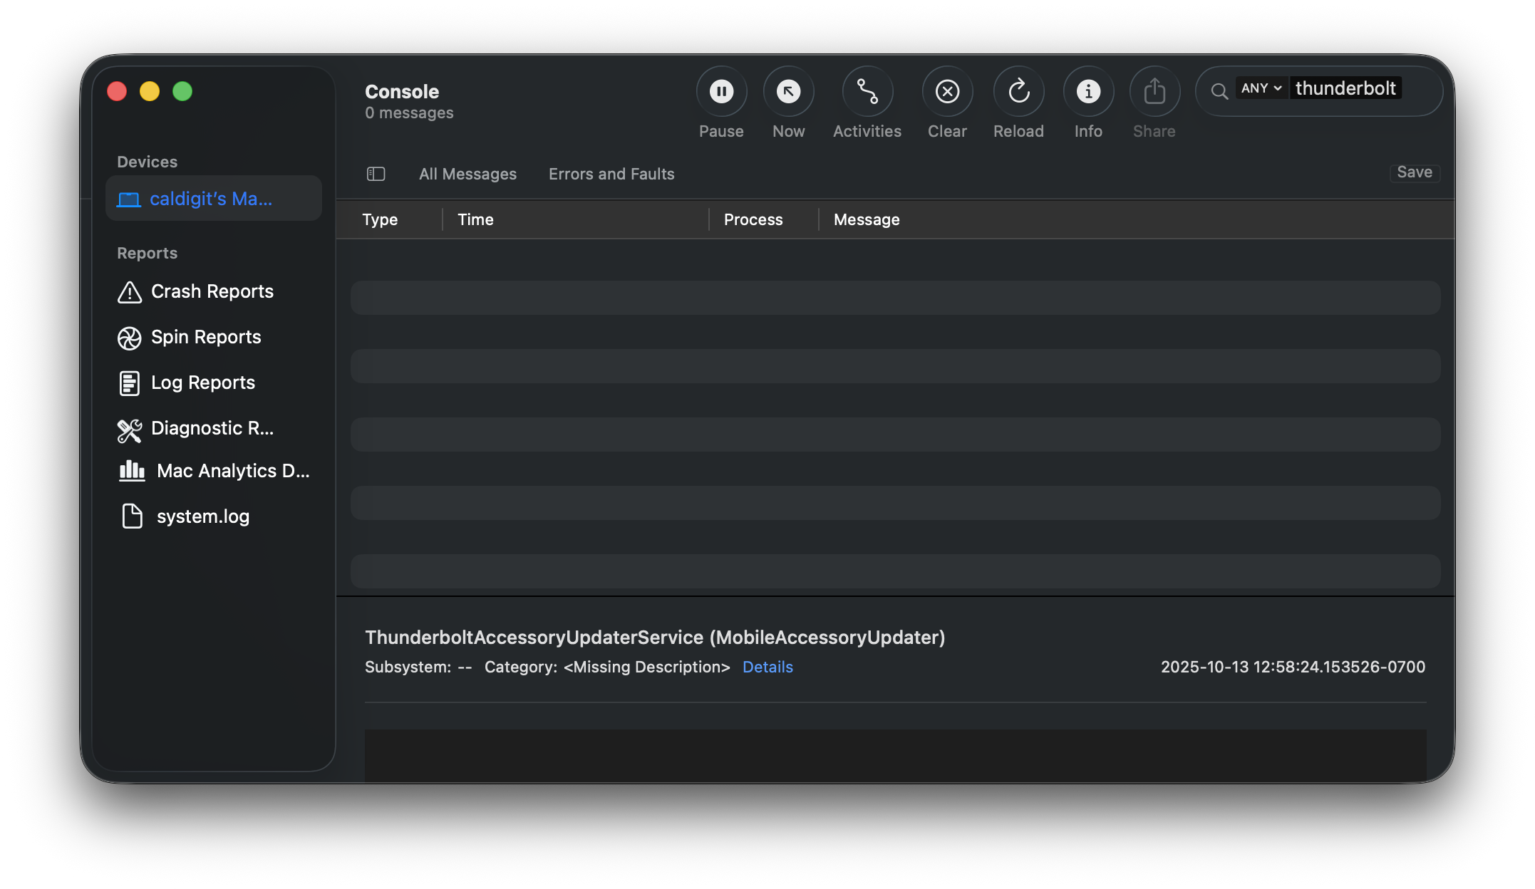1535x889 pixels.
Task: Click the Now button to jump to latest
Action: click(x=789, y=91)
